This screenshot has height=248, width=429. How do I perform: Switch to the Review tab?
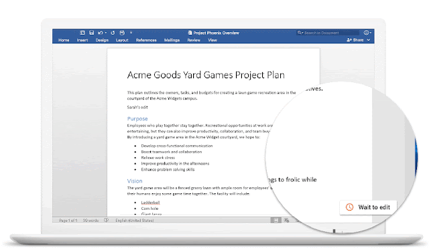click(194, 40)
